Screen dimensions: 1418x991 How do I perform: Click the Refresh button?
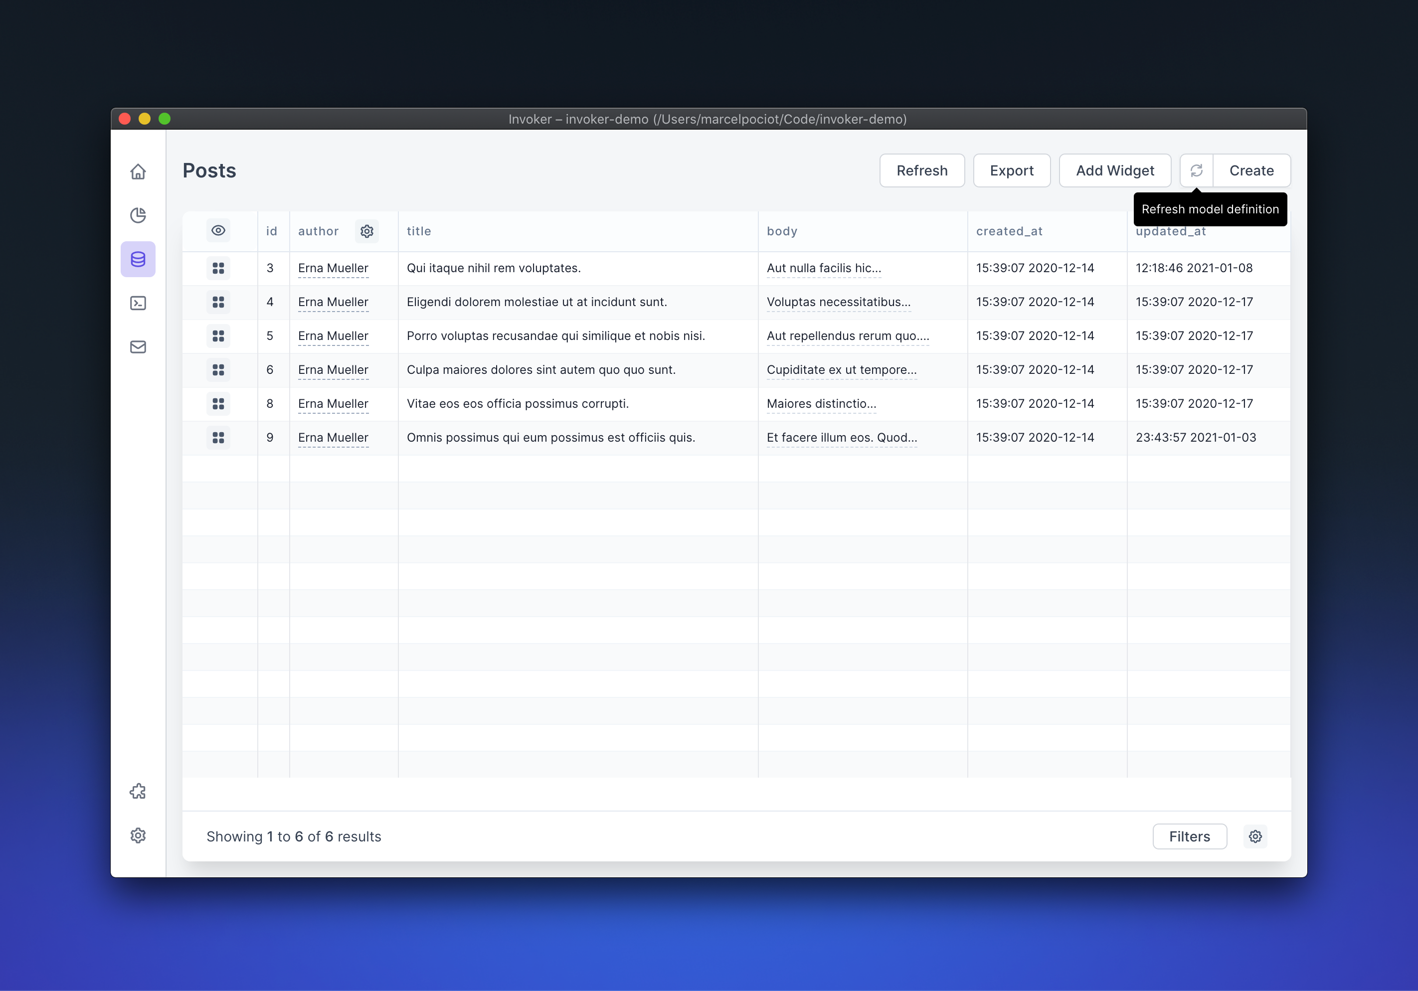921,170
